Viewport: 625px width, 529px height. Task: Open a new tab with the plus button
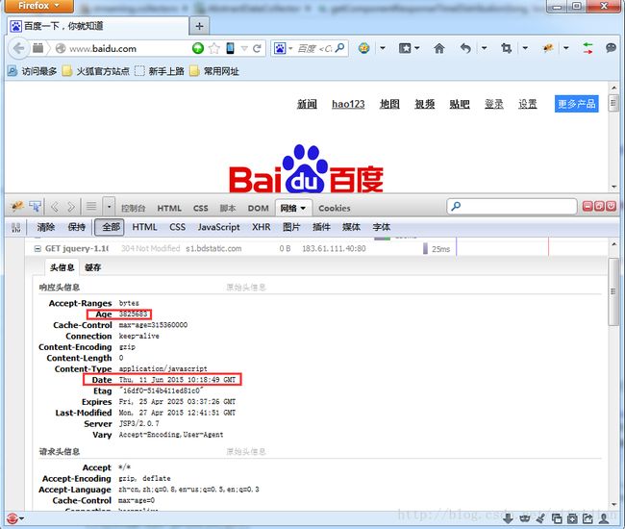199,26
